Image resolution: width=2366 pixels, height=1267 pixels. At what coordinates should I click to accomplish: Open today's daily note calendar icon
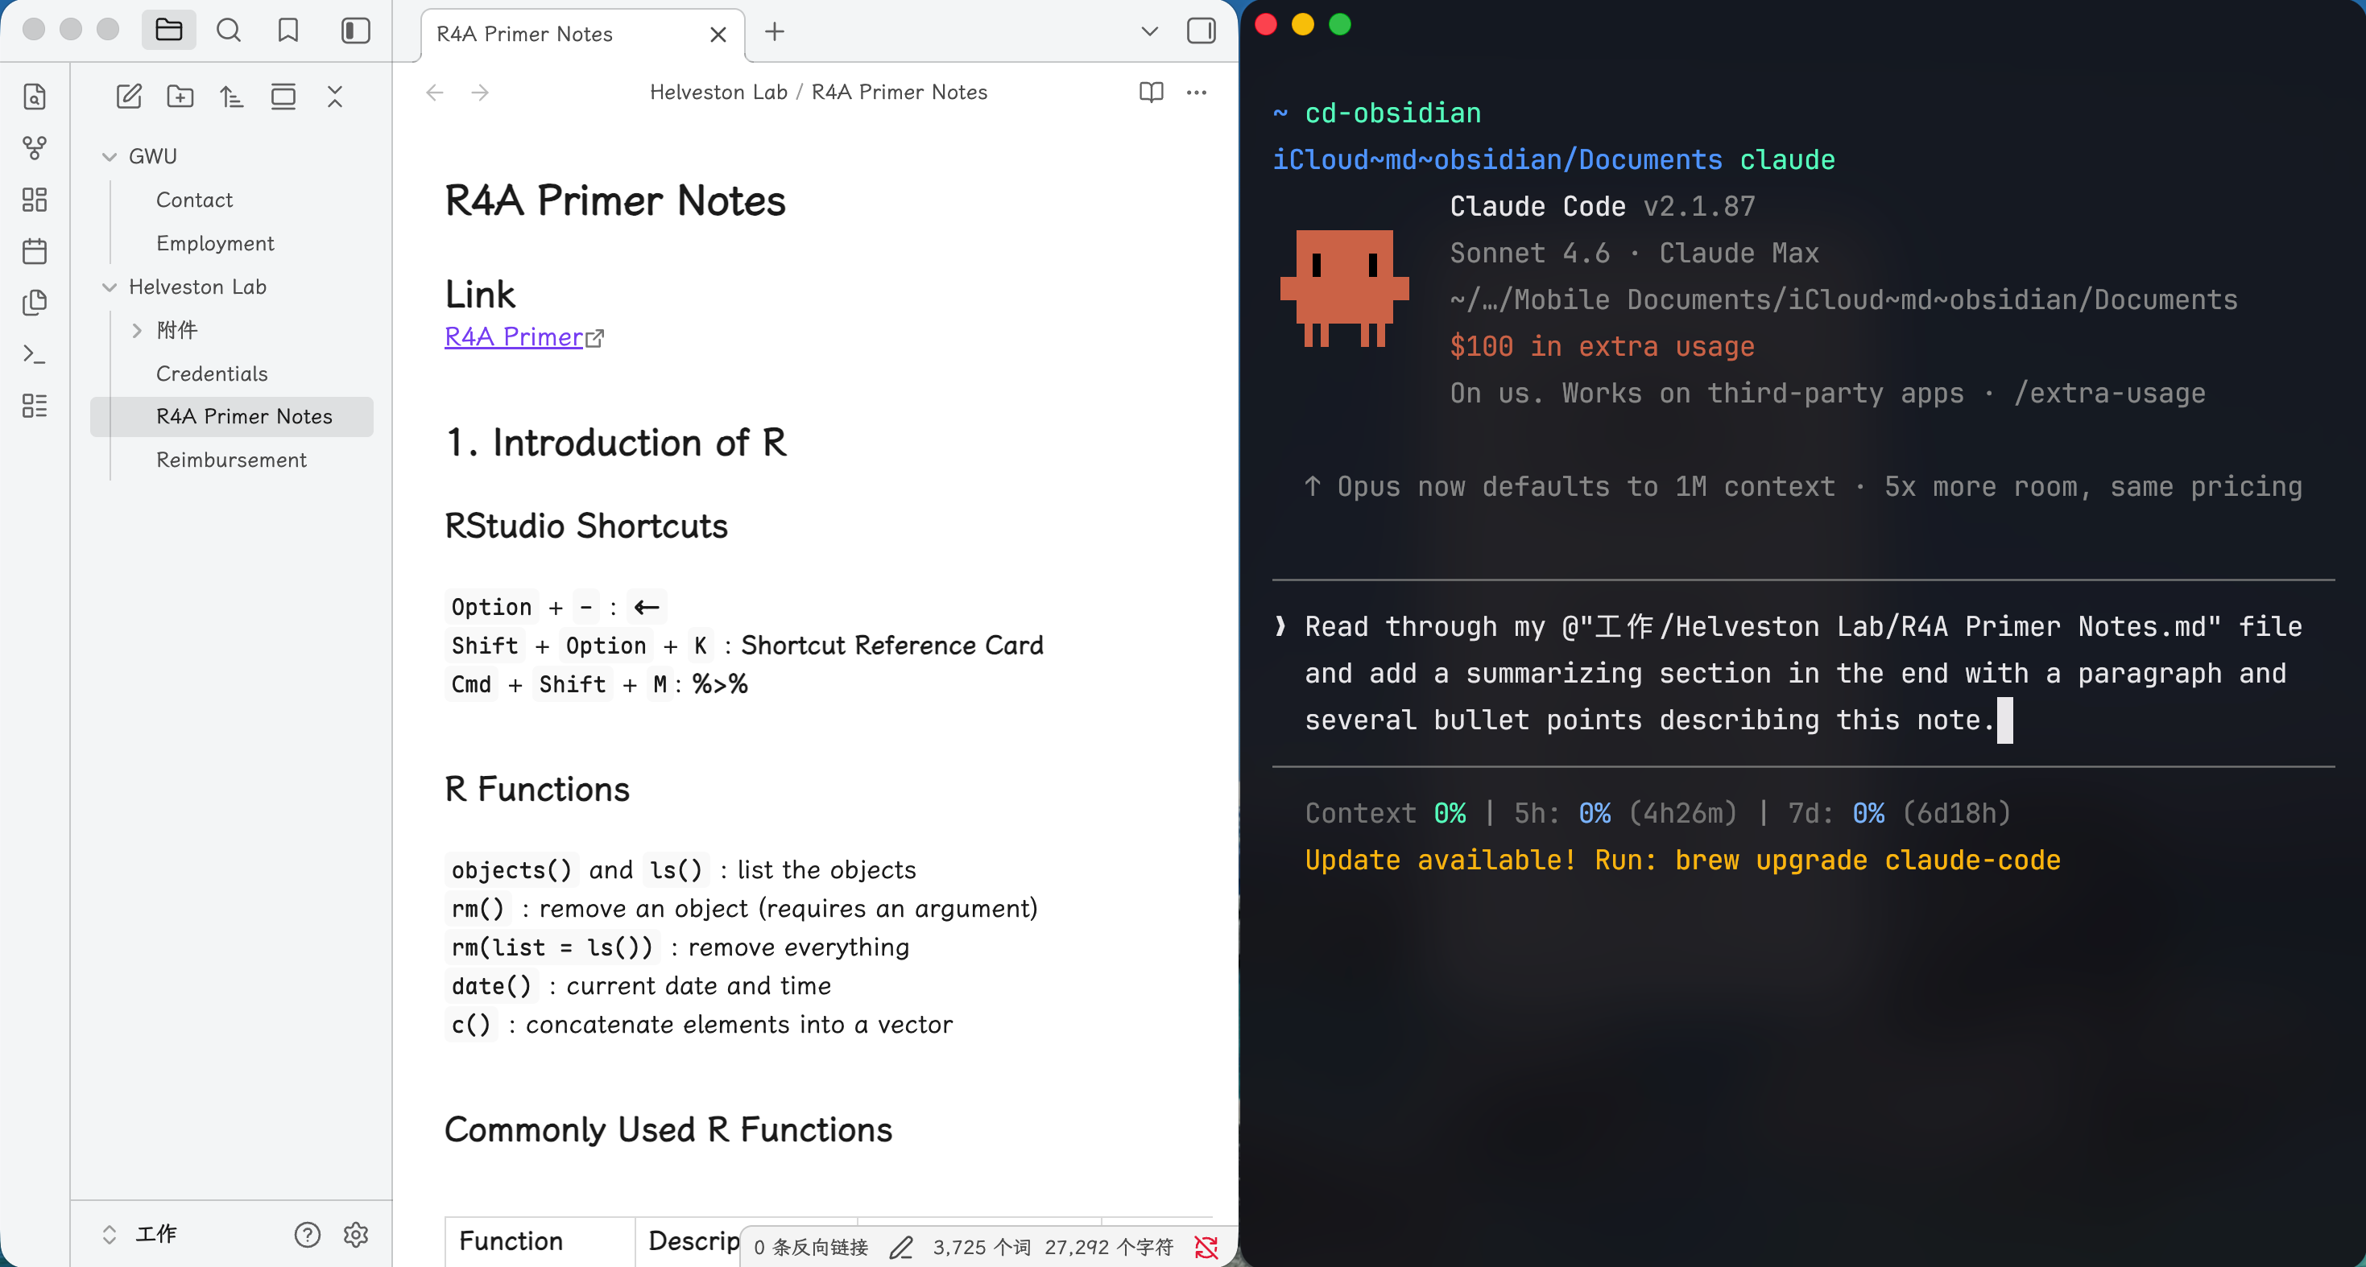click(34, 250)
